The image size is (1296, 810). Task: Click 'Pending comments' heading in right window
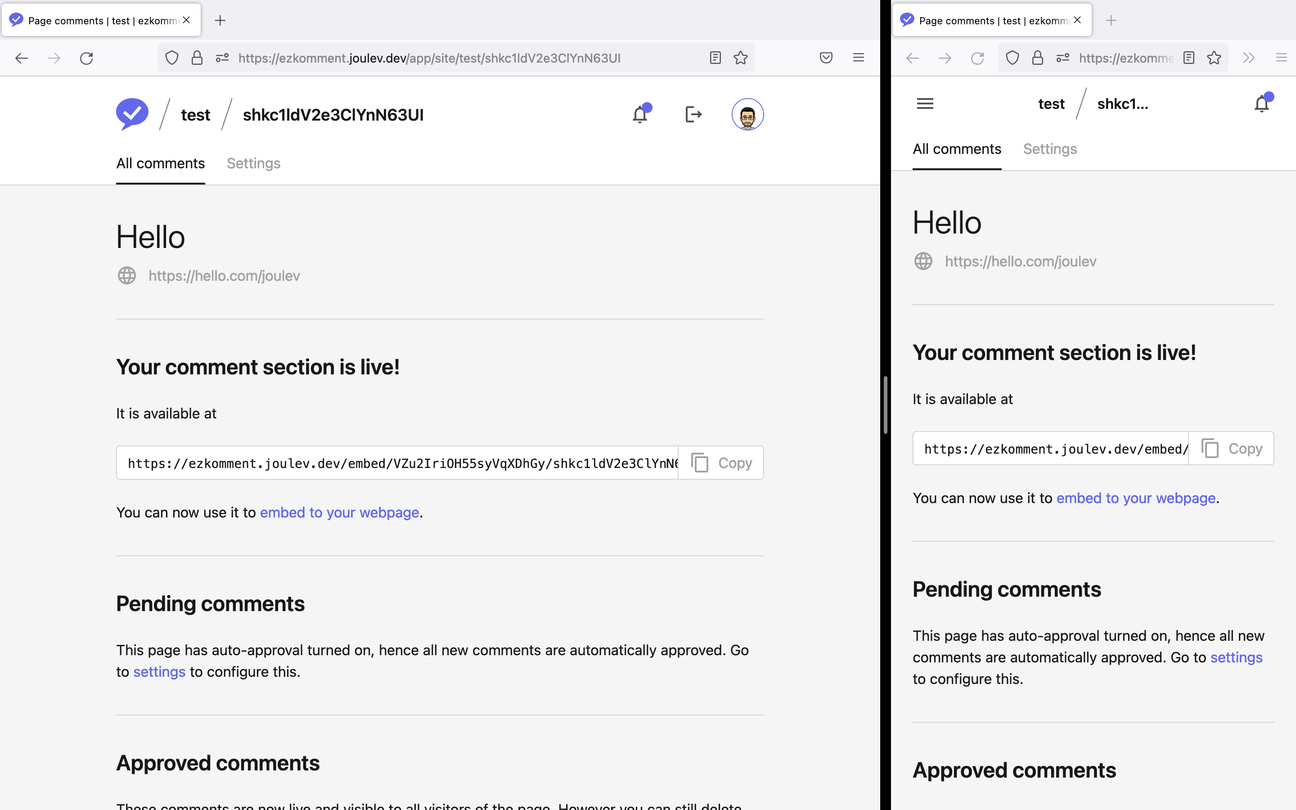(x=1007, y=589)
